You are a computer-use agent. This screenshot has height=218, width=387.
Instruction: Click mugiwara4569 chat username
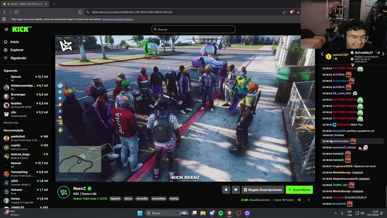[342, 166]
